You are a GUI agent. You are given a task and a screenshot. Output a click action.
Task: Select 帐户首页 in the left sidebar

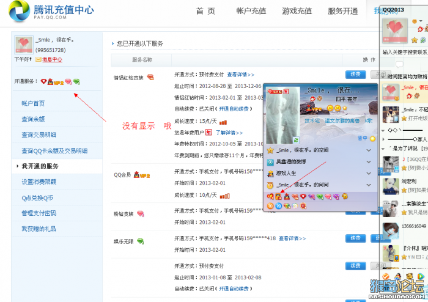(33, 103)
